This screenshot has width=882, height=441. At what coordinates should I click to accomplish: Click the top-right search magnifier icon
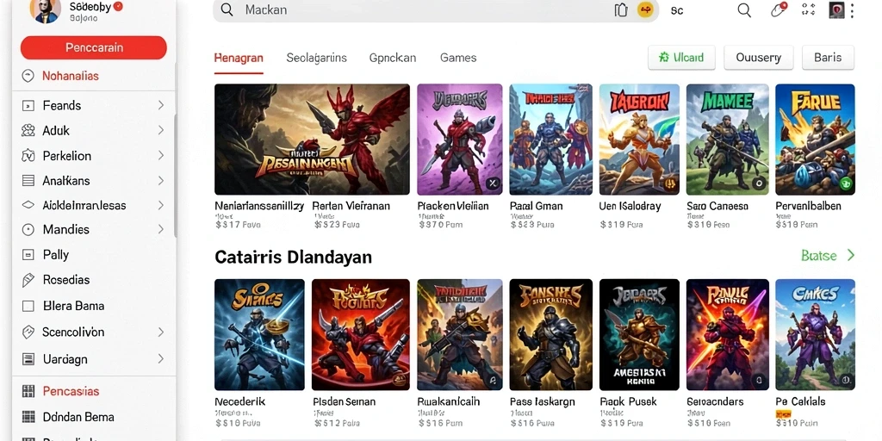744,10
